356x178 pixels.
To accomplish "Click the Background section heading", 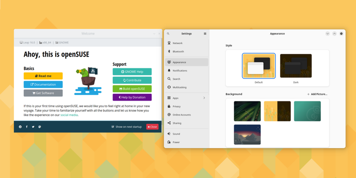I will [x=234, y=94].
